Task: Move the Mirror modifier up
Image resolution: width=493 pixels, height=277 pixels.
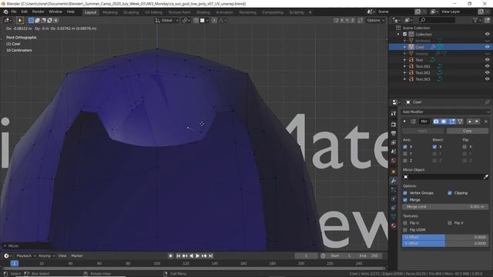Action: click(470, 122)
